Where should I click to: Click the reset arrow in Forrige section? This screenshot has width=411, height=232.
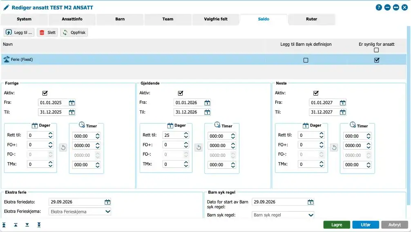63,147
